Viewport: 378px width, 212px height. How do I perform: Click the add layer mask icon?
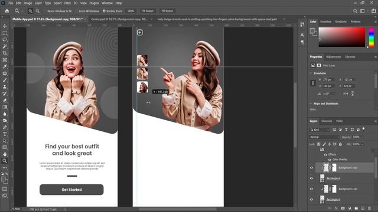[343, 208]
